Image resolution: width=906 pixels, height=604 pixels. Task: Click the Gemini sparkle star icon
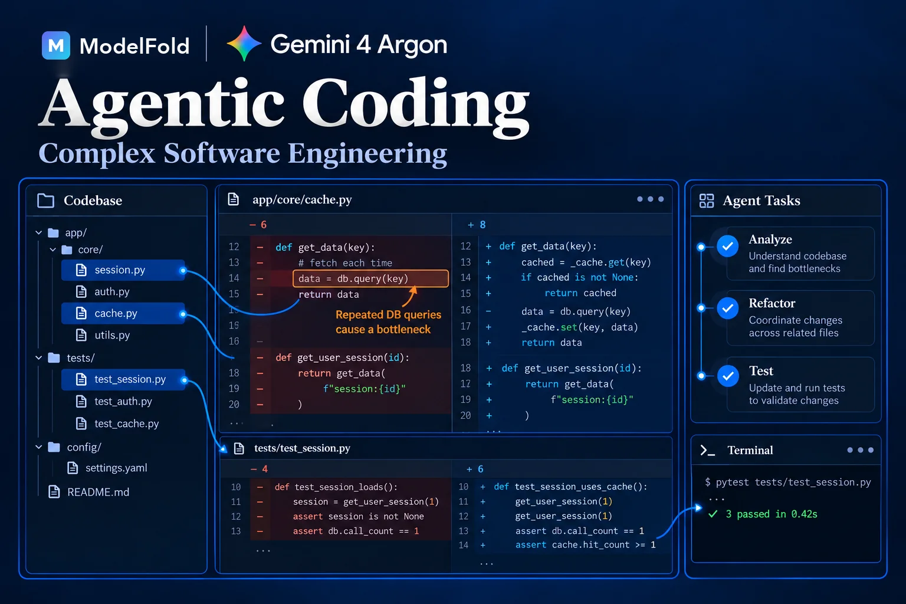244,44
